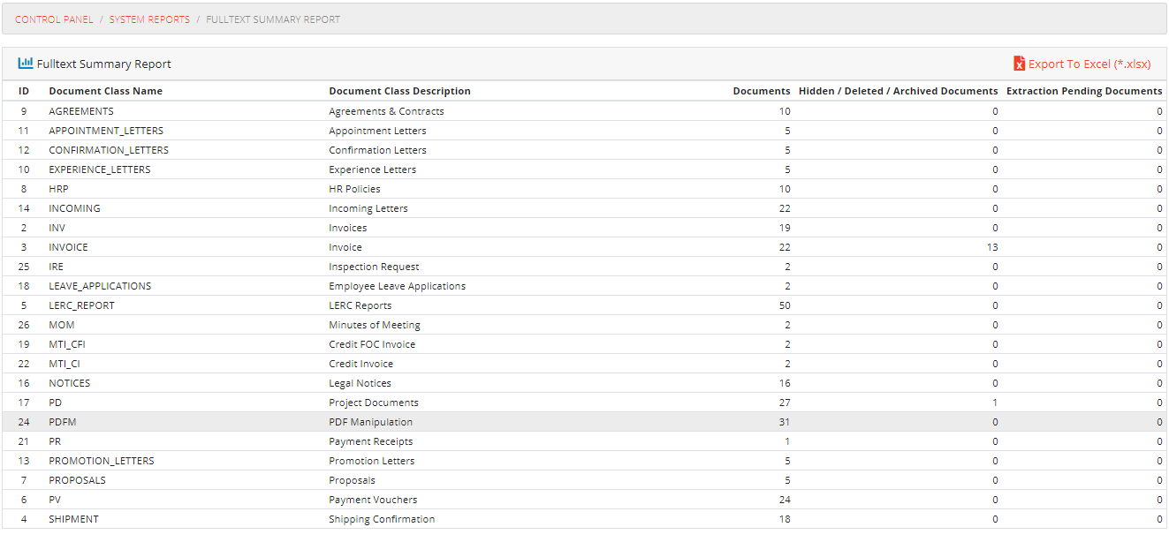Click the NOTICES class name

tap(70, 383)
